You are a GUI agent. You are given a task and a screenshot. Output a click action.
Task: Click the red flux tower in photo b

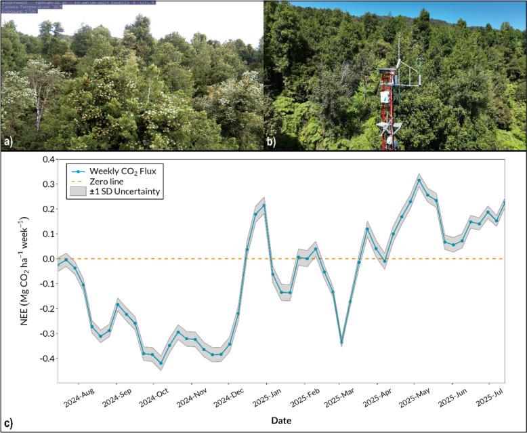tap(387, 109)
